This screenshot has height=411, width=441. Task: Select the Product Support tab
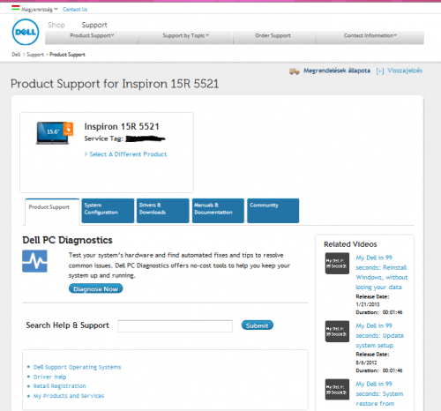[52, 211]
